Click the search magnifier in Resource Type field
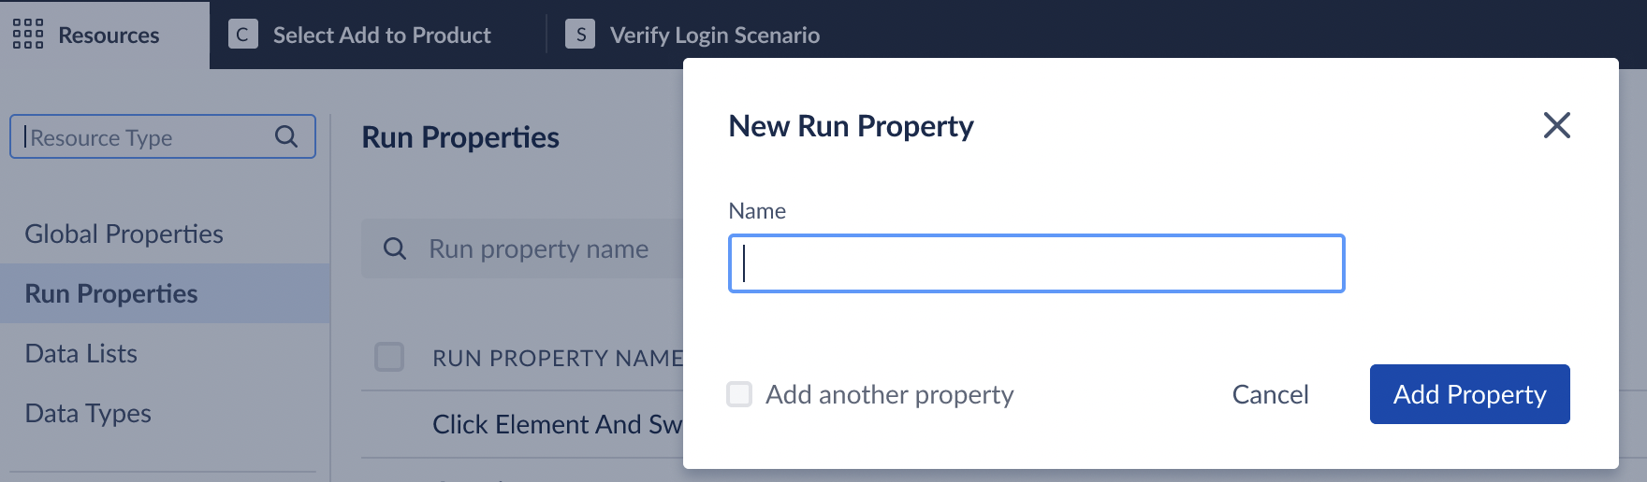1647x482 pixels. (x=286, y=137)
